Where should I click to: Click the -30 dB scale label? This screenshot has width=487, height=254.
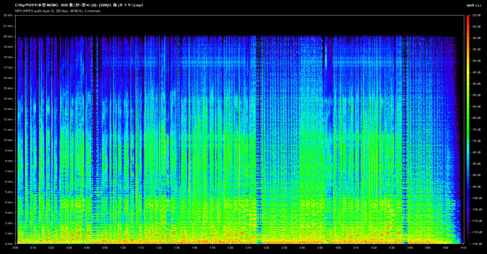click(x=476, y=38)
